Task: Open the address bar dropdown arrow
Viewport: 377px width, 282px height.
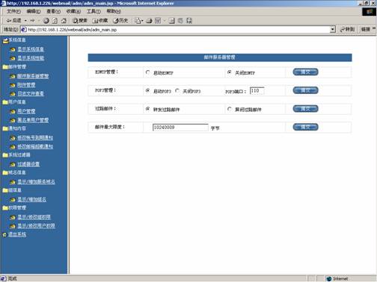Action: (x=333, y=30)
